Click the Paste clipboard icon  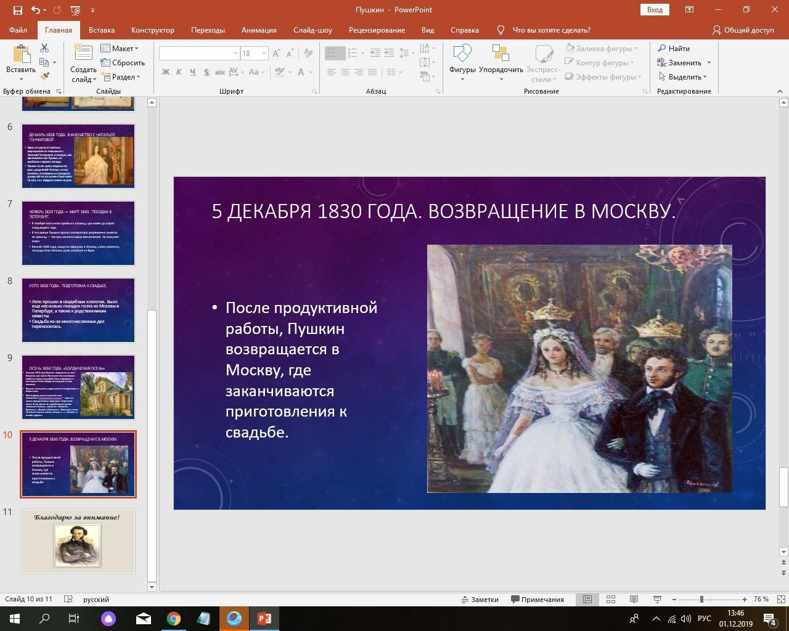coord(21,55)
